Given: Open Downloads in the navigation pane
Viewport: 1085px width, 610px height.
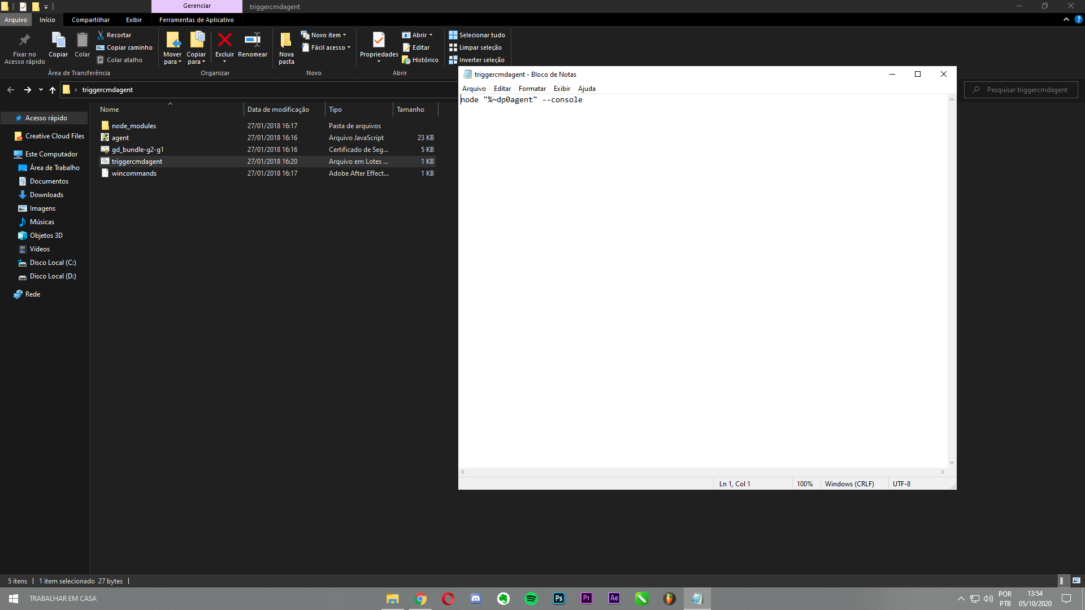Looking at the screenshot, I should tap(46, 195).
